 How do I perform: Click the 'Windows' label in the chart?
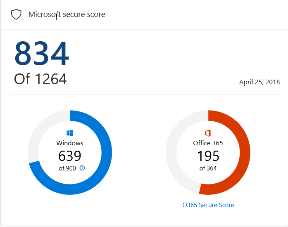click(70, 143)
